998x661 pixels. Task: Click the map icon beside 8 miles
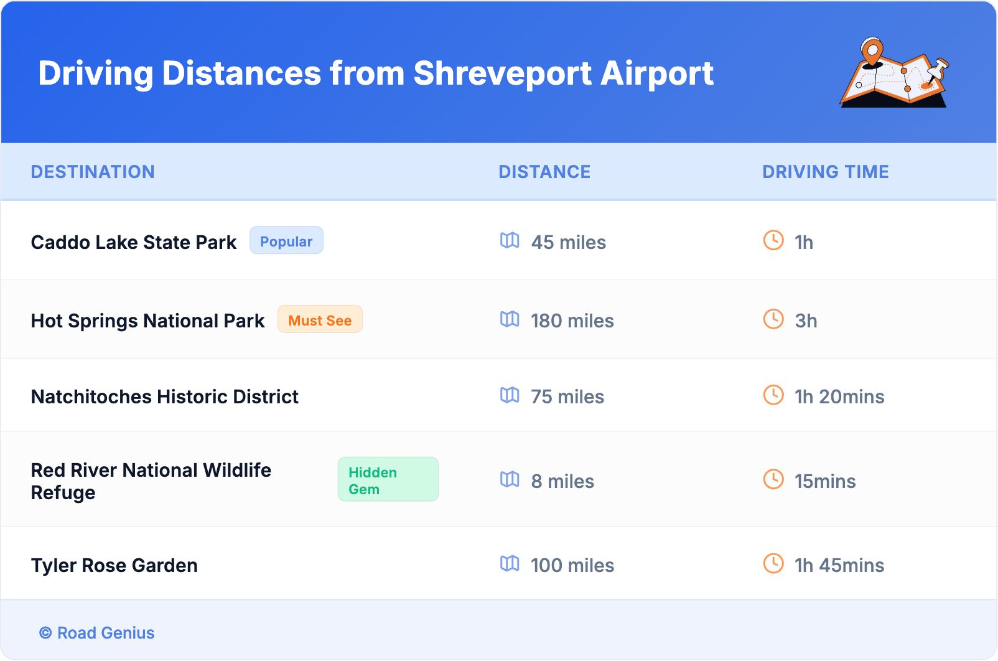(510, 479)
